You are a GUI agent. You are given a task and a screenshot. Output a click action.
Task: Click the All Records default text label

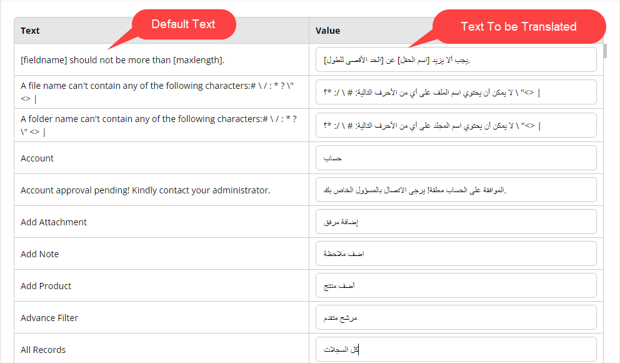tap(43, 350)
